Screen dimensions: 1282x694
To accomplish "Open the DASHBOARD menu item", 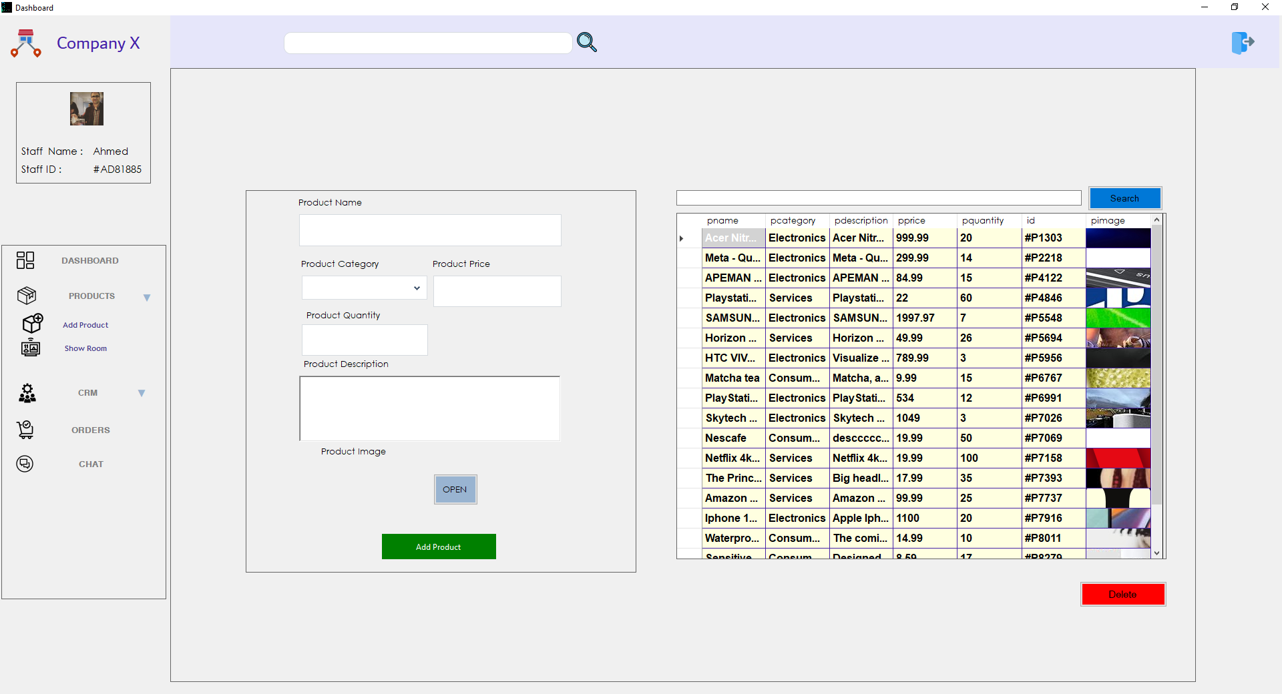I will click(x=90, y=261).
